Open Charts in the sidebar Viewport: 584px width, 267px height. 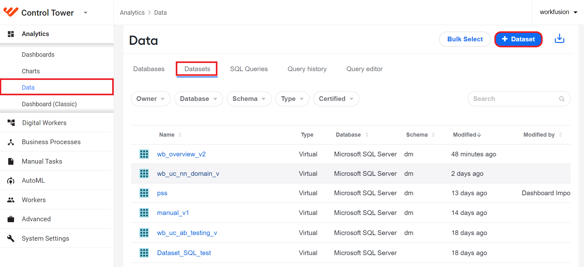31,71
